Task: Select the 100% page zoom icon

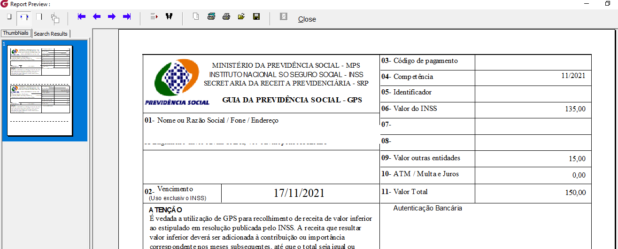Action: [39, 17]
